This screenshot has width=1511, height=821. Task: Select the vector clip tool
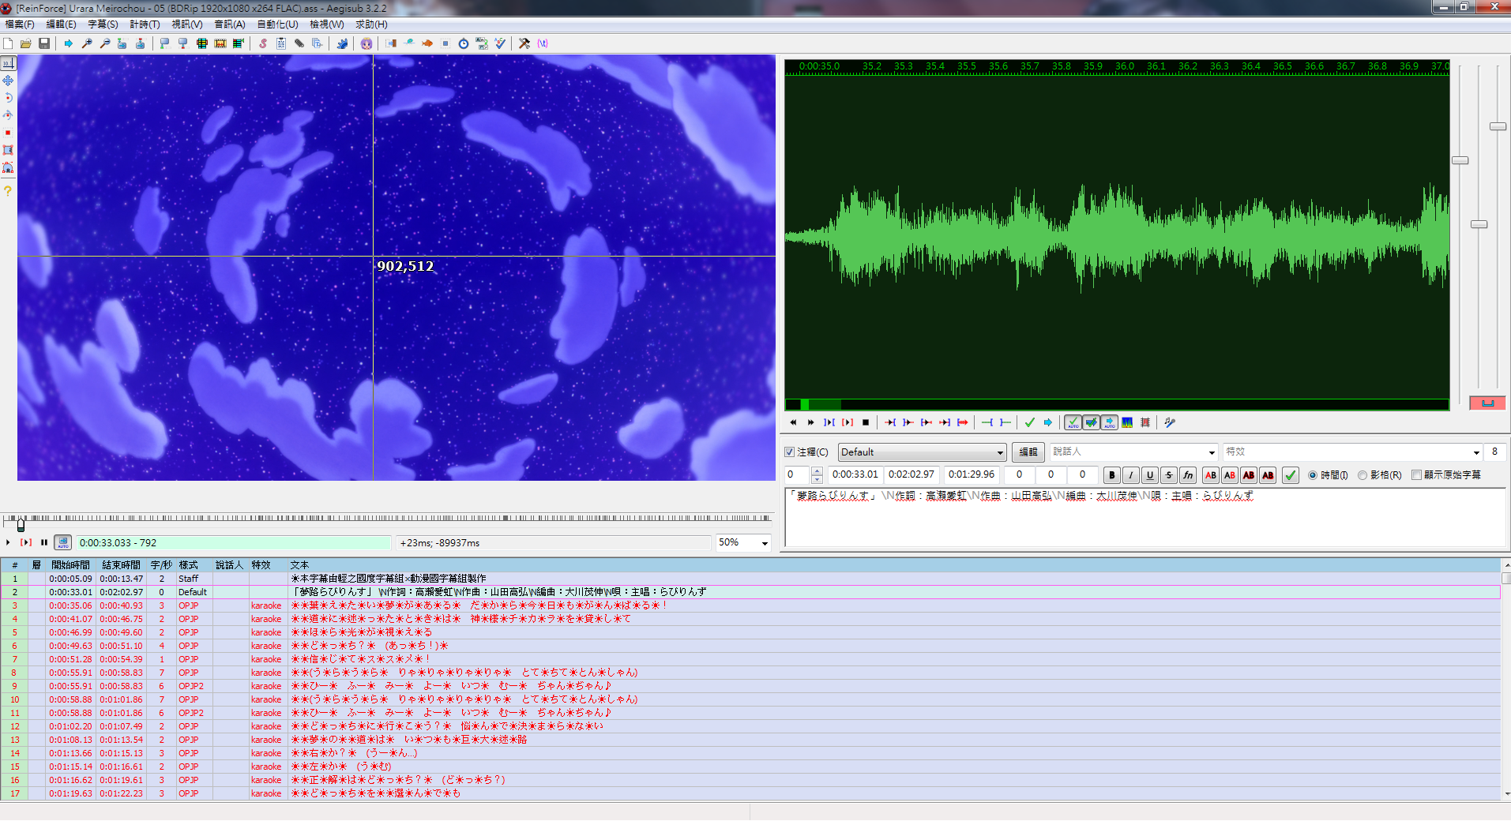[8, 167]
